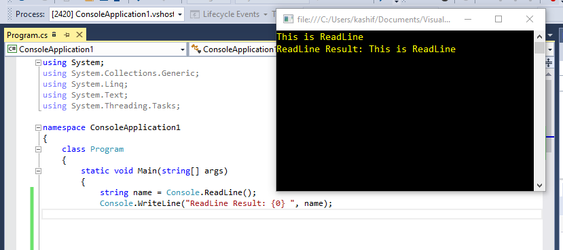Click the first 'This is ReadLine' console line
The image size is (563, 250).
320,37
